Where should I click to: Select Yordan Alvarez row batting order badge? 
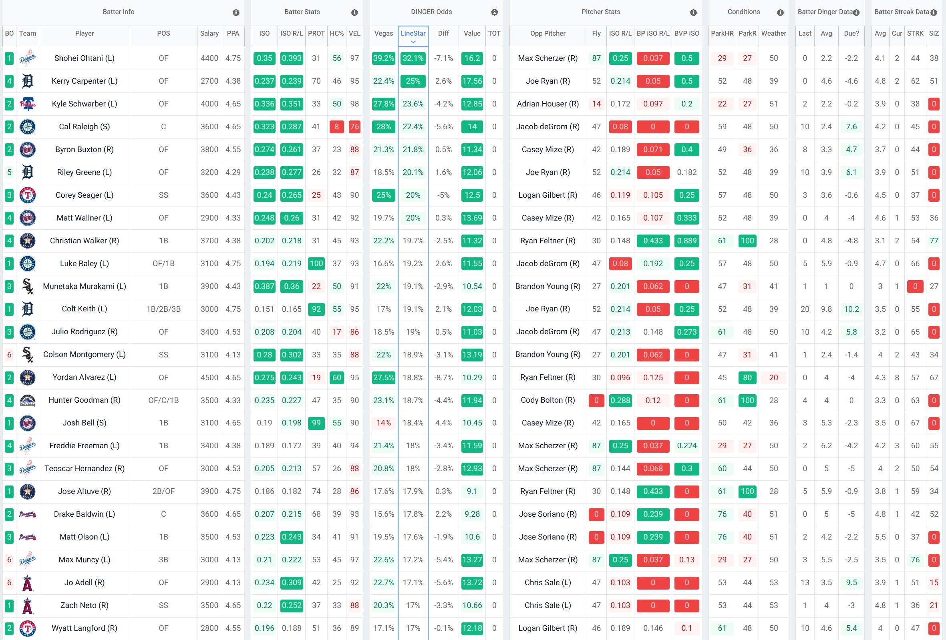[x=9, y=377]
